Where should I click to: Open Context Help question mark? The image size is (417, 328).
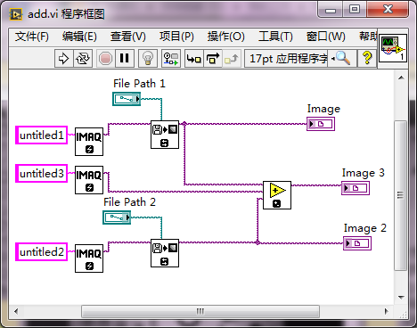click(367, 58)
